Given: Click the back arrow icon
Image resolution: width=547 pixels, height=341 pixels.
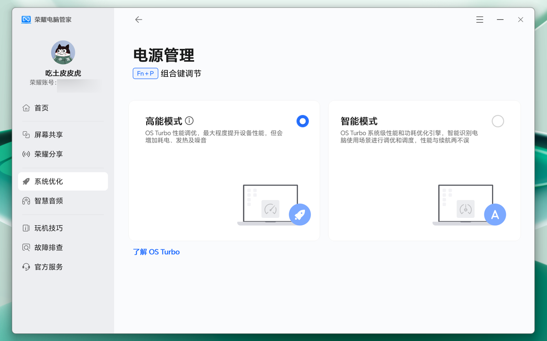Looking at the screenshot, I should click(139, 20).
